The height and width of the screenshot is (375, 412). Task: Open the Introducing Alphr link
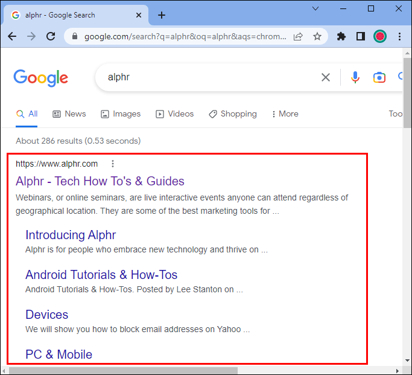coord(71,235)
